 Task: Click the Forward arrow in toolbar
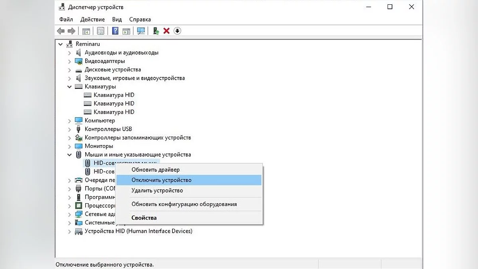click(x=72, y=31)
